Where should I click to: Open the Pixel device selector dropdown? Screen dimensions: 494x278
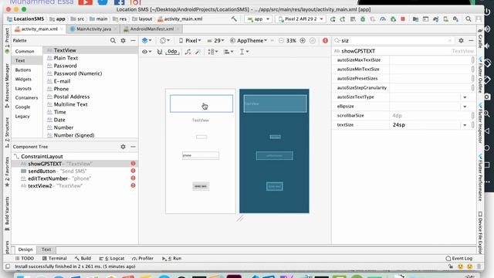click(190, 40)
